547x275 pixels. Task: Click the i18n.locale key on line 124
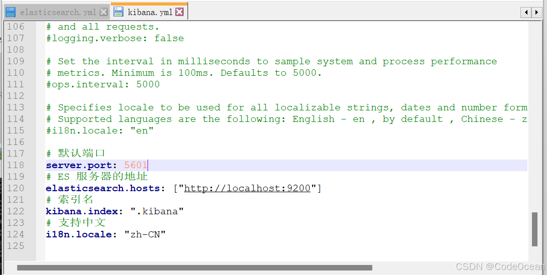click(x=79, y=234)
